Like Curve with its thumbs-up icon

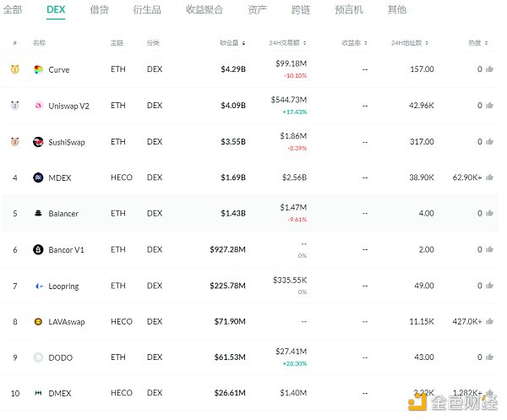[x=489, y=69]
